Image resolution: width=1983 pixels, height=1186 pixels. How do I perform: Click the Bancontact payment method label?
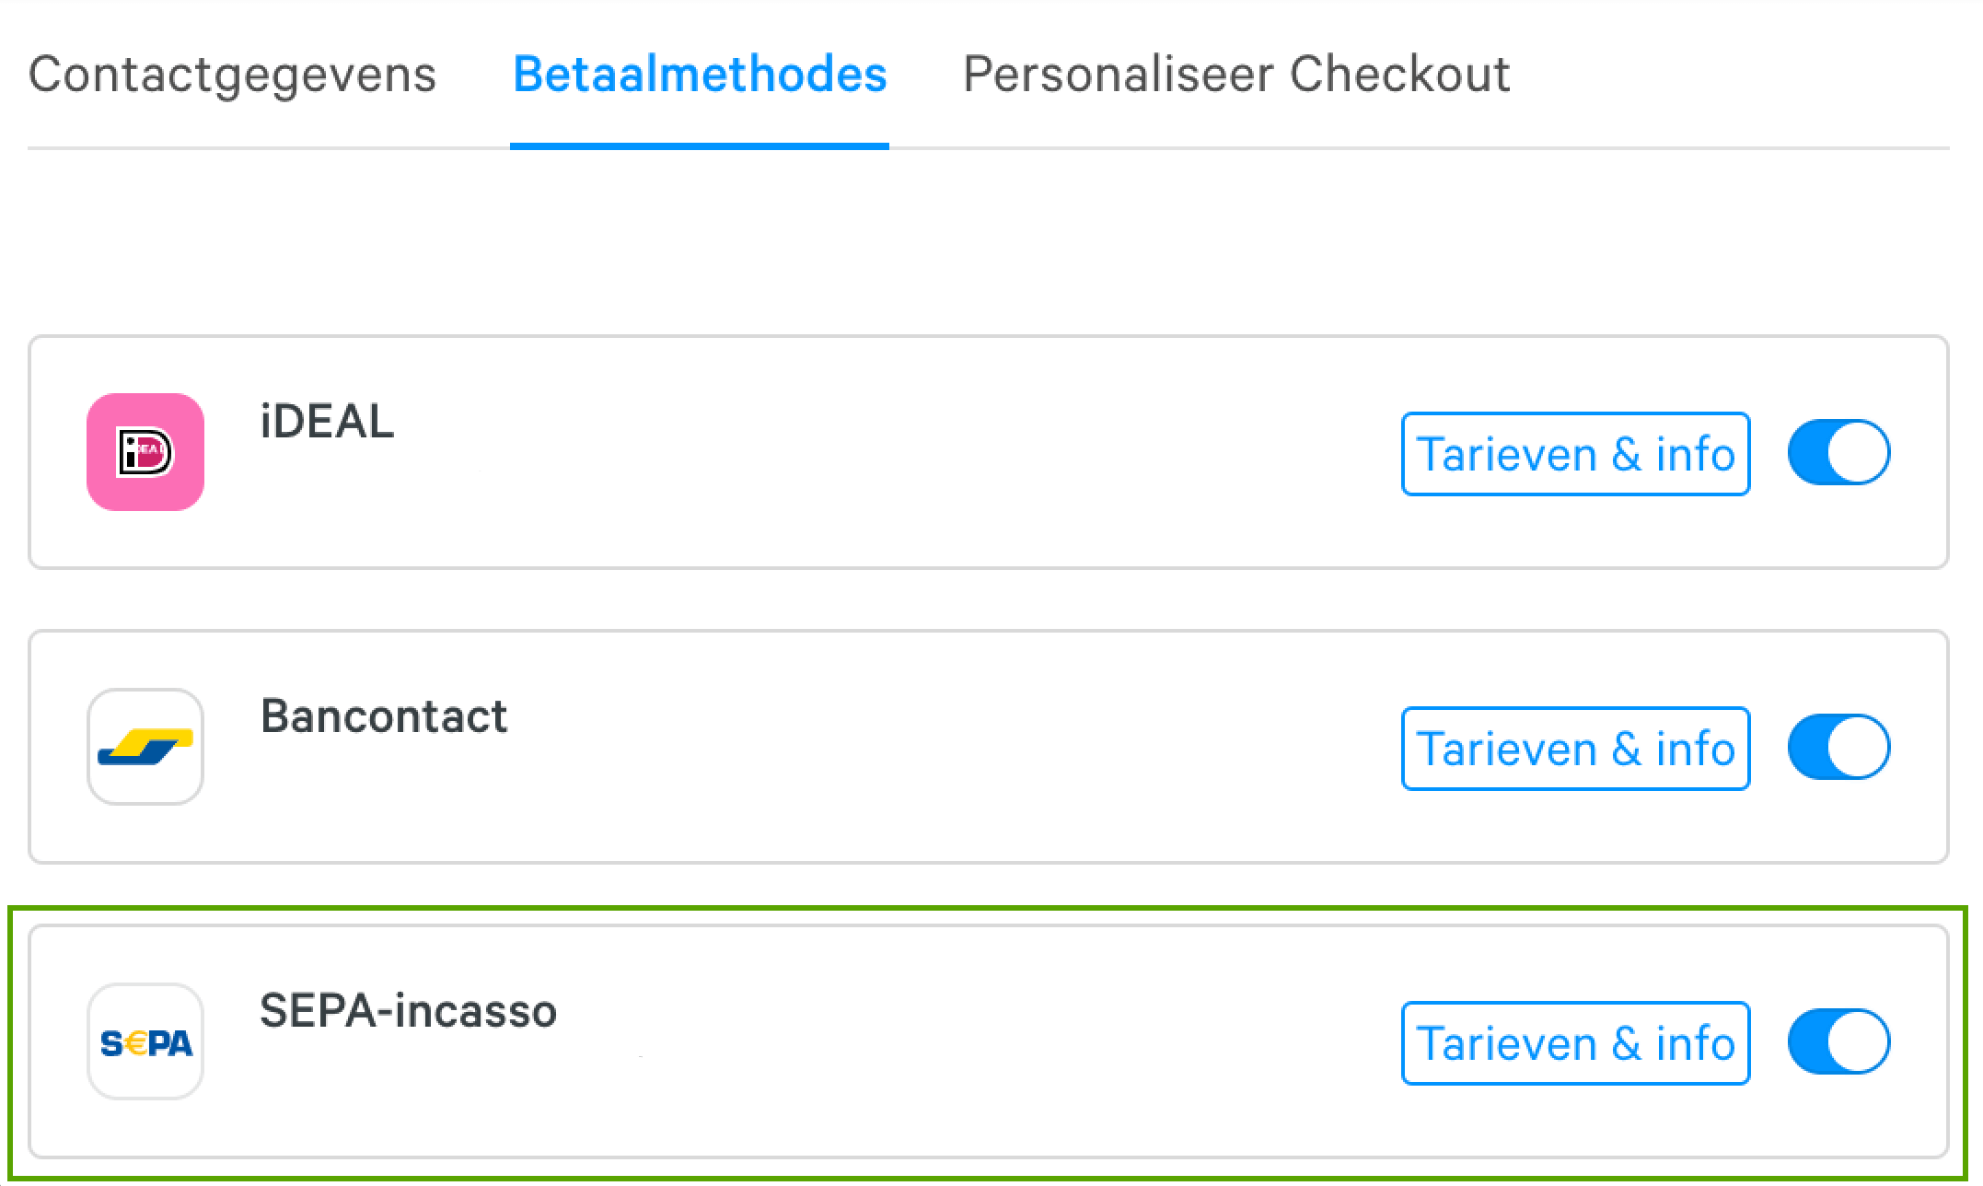(384, 716)
